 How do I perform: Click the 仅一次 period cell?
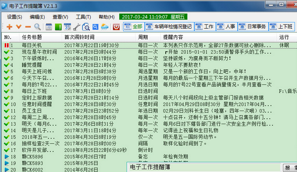point(145,137)
